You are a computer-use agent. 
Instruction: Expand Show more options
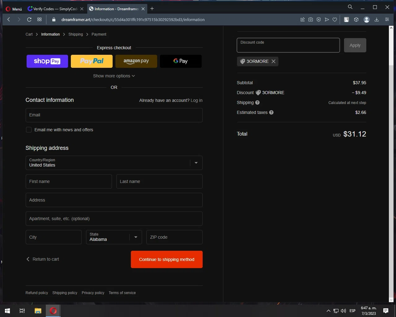[x=114, y=76]
